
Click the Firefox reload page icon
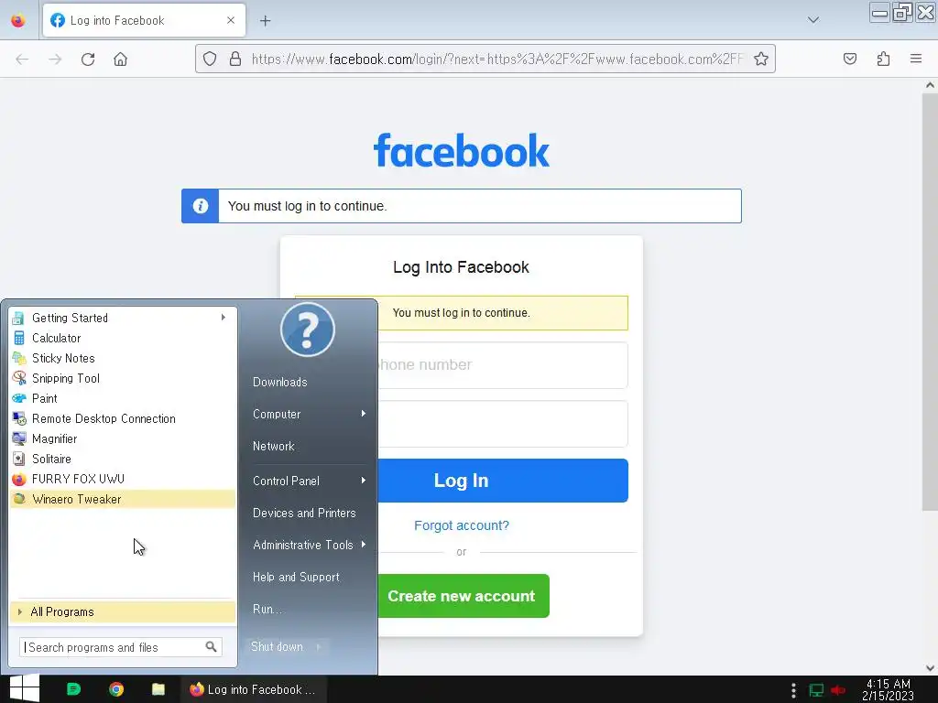point(88,59)
